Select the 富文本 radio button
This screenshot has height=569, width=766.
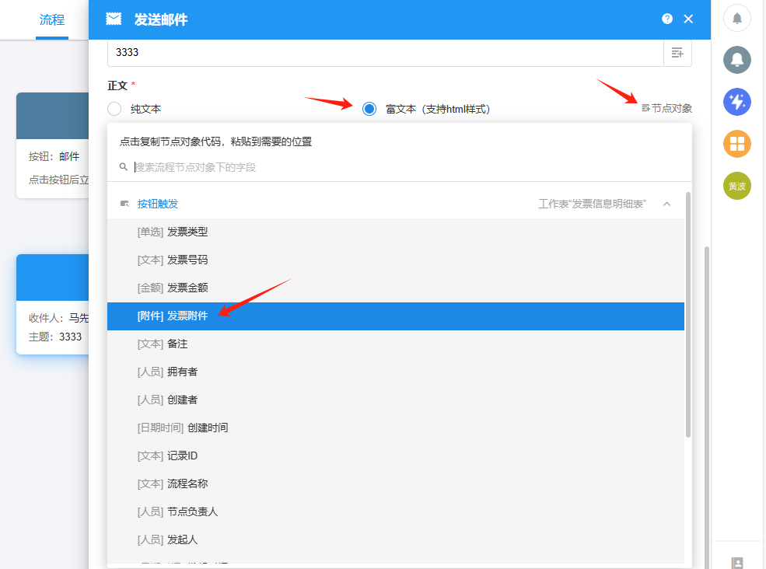click(x=369, y=109)
